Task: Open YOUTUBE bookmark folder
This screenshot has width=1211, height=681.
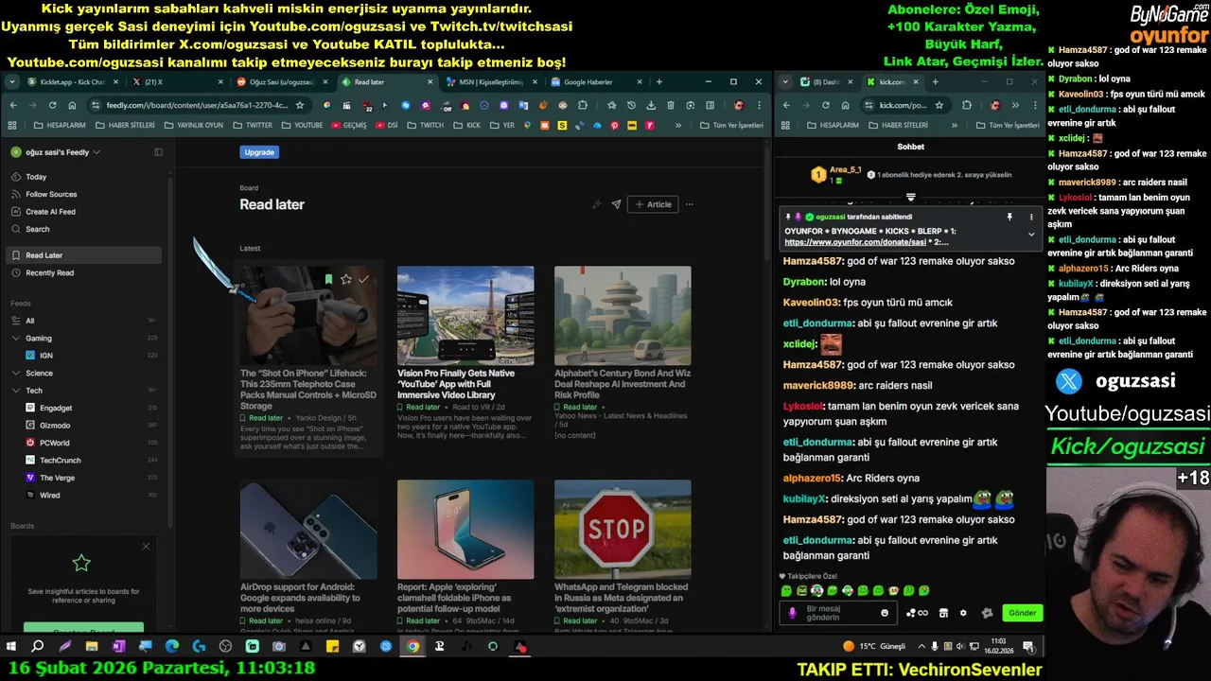Action: tap(302, 125)
